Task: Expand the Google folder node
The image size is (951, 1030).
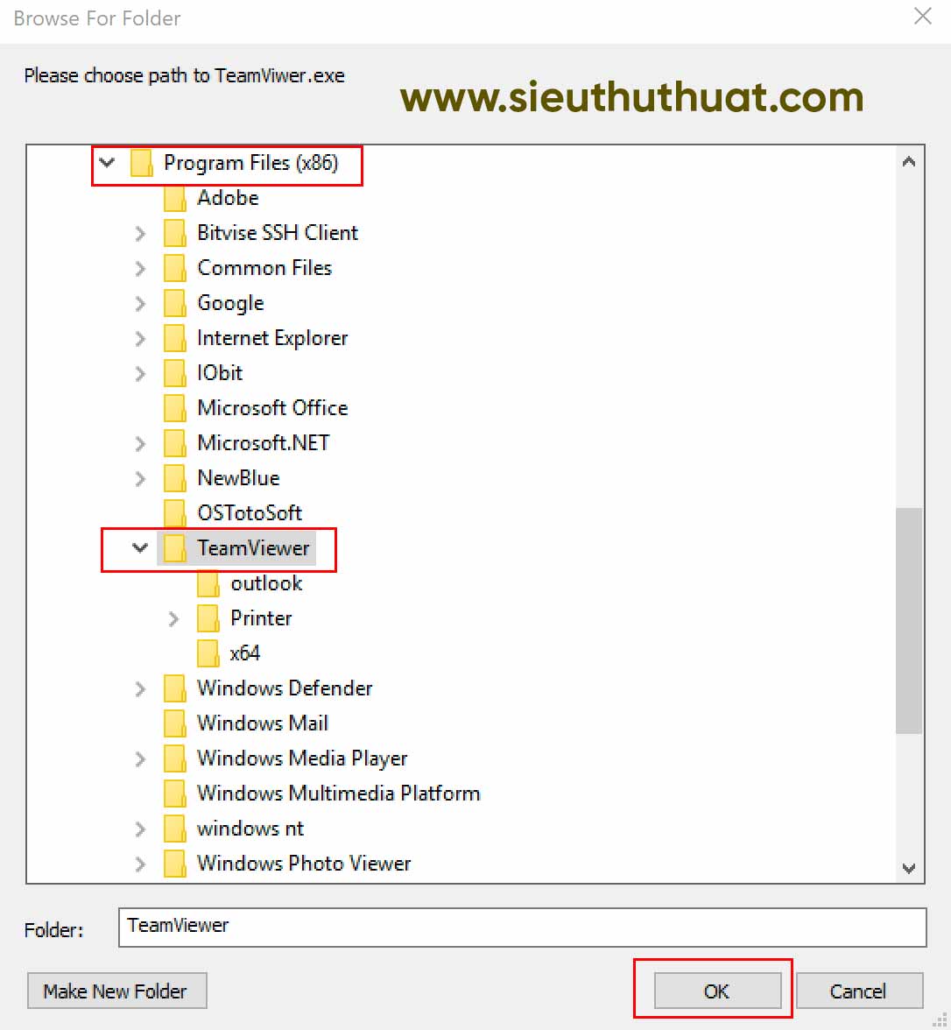Action: click(140, 303)
